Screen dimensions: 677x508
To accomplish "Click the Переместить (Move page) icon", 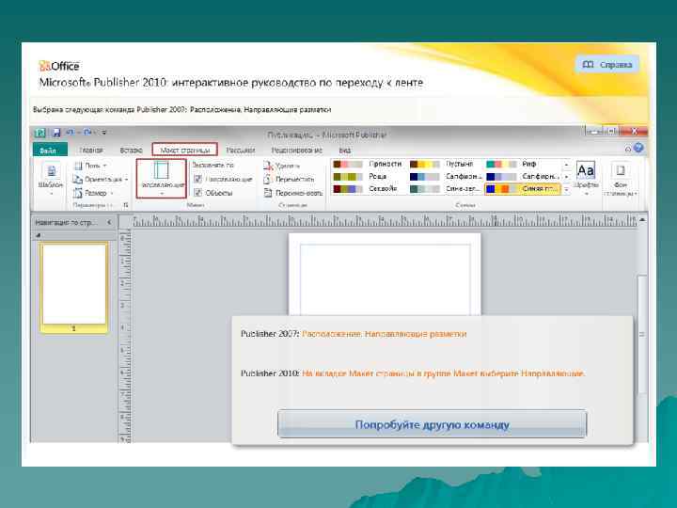I will tap(268, 179).
